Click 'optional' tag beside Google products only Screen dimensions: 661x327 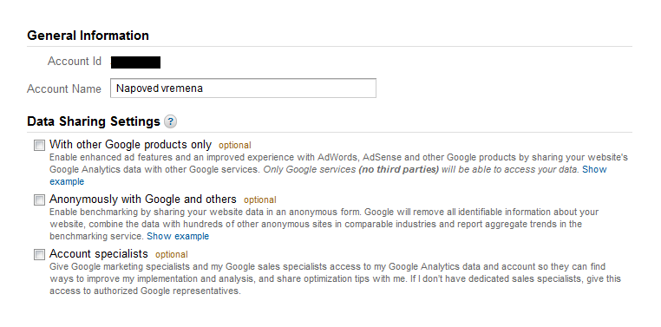pyautogui.click(x=235, y=146)
